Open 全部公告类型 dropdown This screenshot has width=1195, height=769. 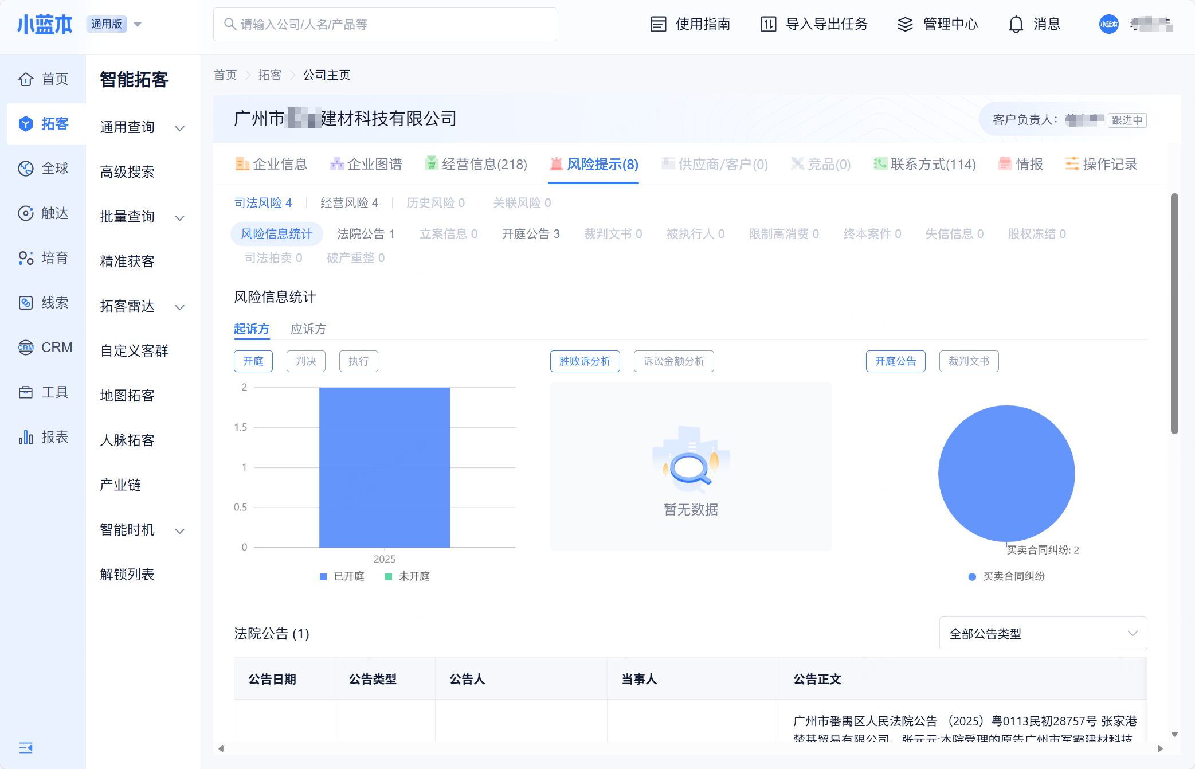point(1043,634)
